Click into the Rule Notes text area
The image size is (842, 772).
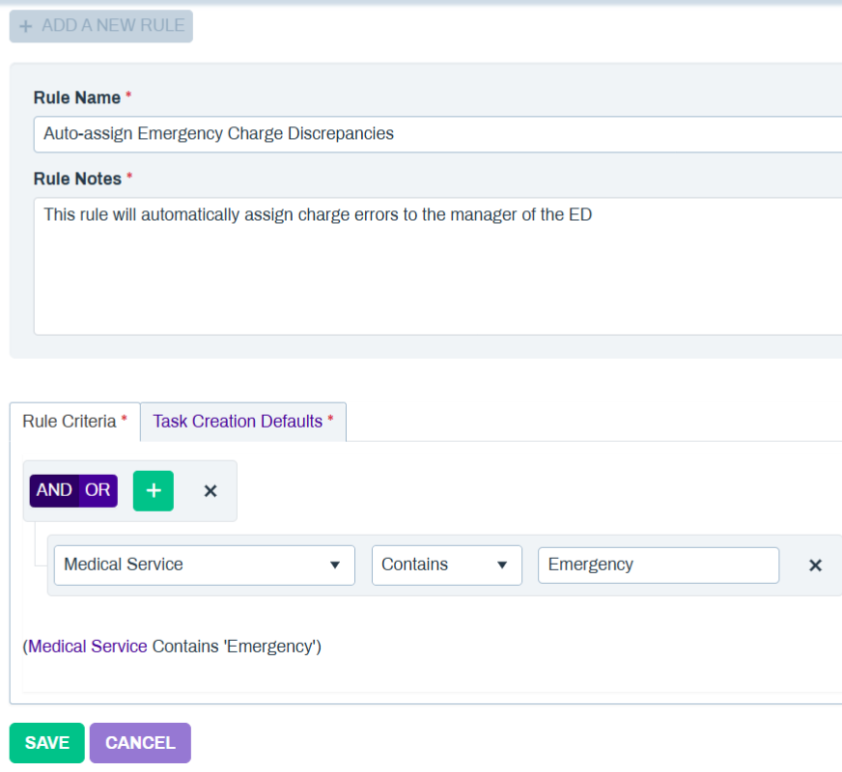(435, 265)
